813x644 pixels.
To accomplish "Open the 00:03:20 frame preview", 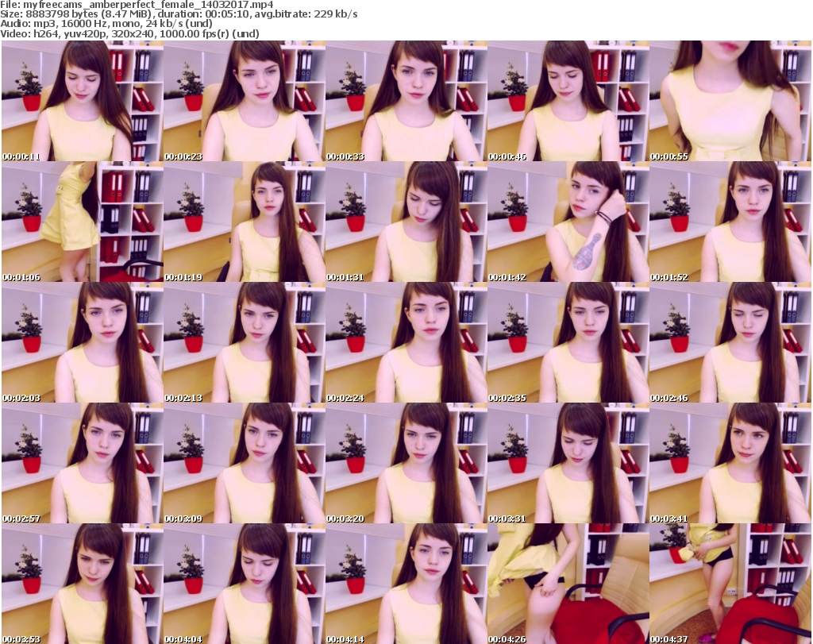I will coord(406,463).
